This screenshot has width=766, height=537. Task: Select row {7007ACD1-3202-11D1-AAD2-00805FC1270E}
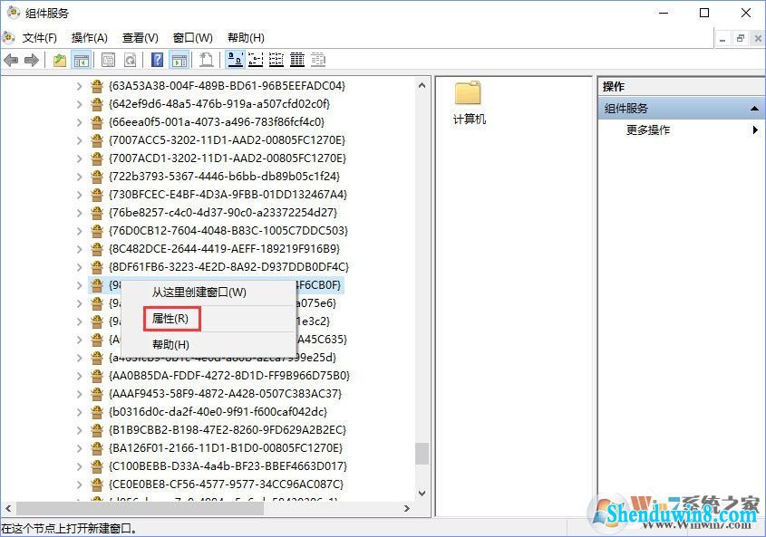(228, 158)
